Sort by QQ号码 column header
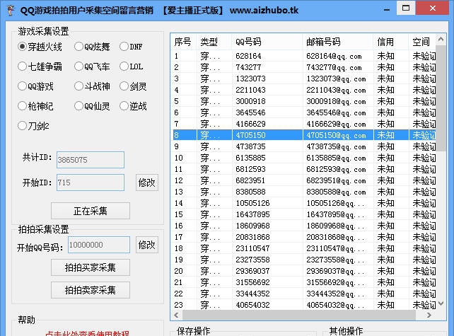The width and height of the screenshot is (454, 336). 267,42
